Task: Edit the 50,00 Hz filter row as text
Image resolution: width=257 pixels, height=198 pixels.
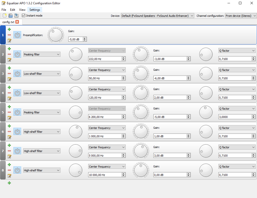Action: coord(9,79)
